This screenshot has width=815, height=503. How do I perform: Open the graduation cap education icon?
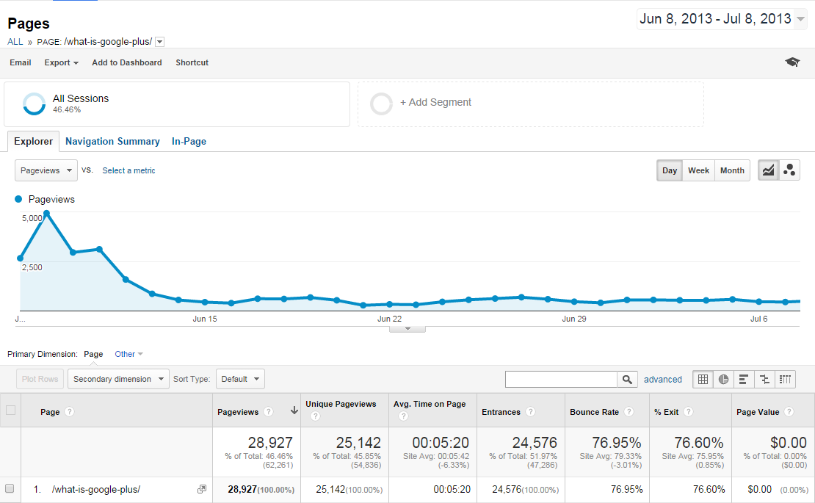point(792,62)
